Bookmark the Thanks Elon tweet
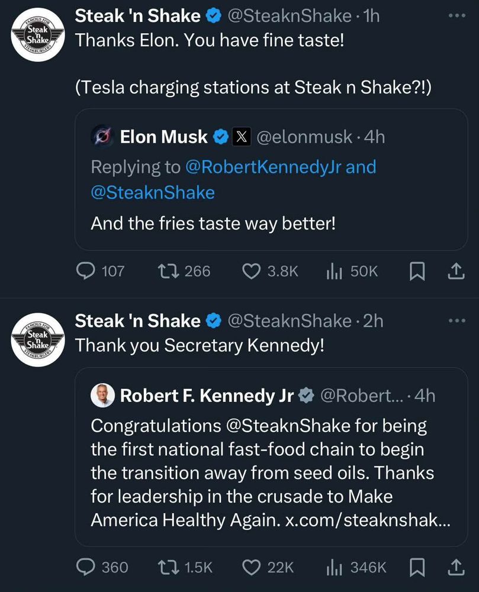 417,271
